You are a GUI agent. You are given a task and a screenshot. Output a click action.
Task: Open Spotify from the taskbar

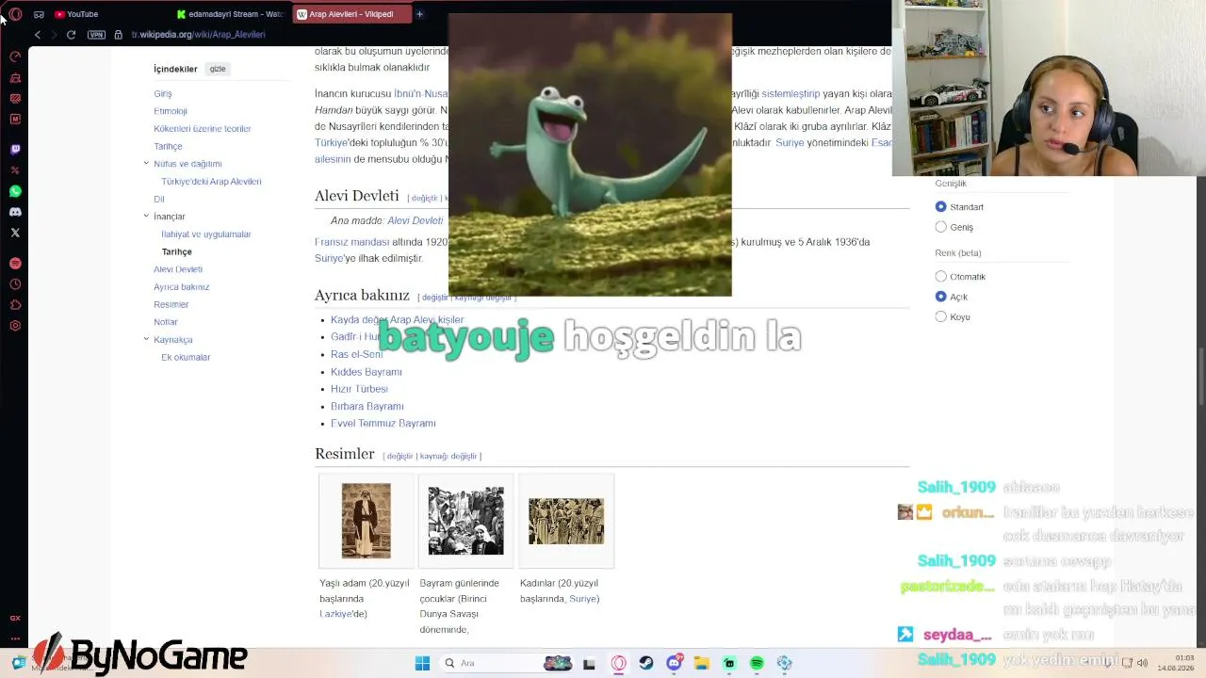757,663
